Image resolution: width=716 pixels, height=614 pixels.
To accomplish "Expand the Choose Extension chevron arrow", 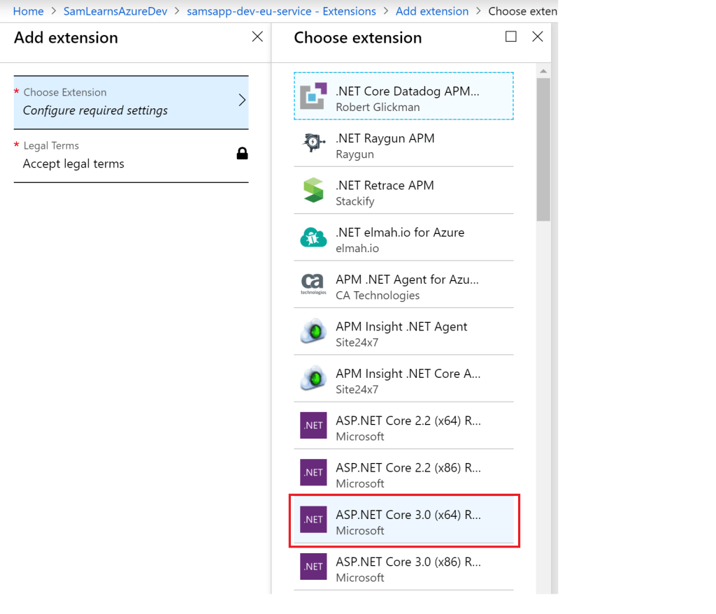I will coord(242,101).
